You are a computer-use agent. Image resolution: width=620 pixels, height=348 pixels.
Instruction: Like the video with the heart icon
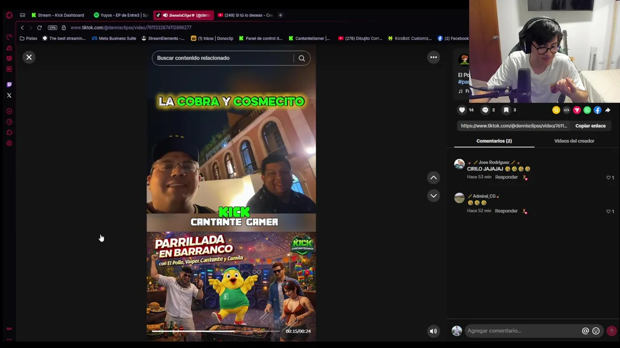click(462, 110)
